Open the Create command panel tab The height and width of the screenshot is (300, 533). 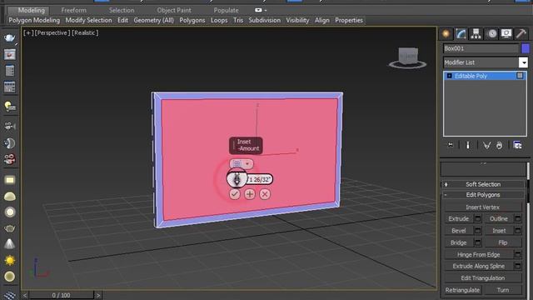[446, 33]
